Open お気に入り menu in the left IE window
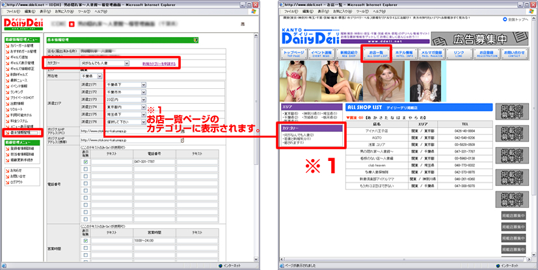Image resolution: width=538 pixels, height=270 pixels. click(x=64, y=11)
